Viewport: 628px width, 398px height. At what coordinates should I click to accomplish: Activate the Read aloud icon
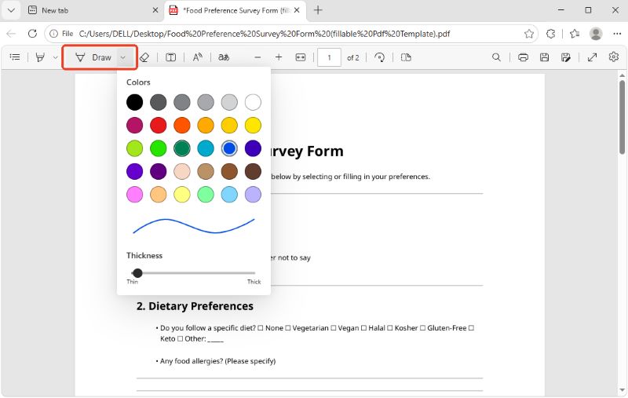[198, 57]
